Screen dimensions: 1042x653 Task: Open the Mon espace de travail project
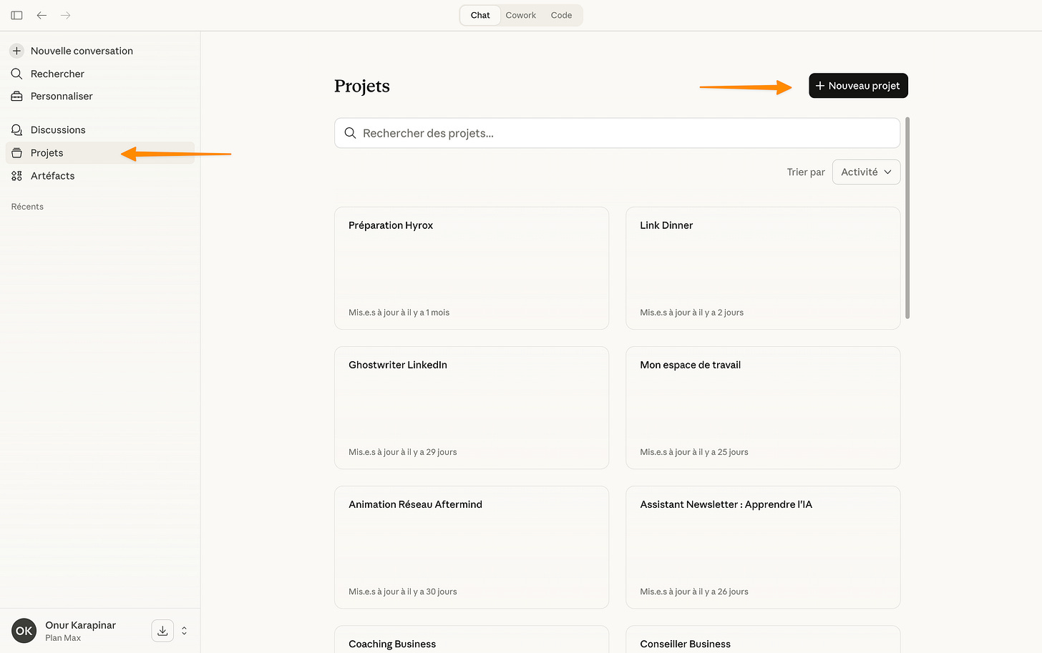click(x=763, y=408)
